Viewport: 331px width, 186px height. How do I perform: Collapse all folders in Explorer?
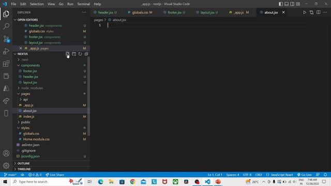[86, 54]
